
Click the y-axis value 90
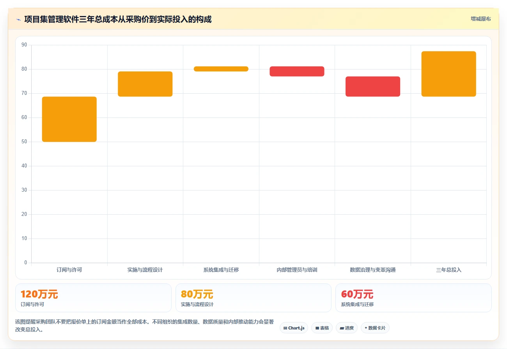(25, 45)
